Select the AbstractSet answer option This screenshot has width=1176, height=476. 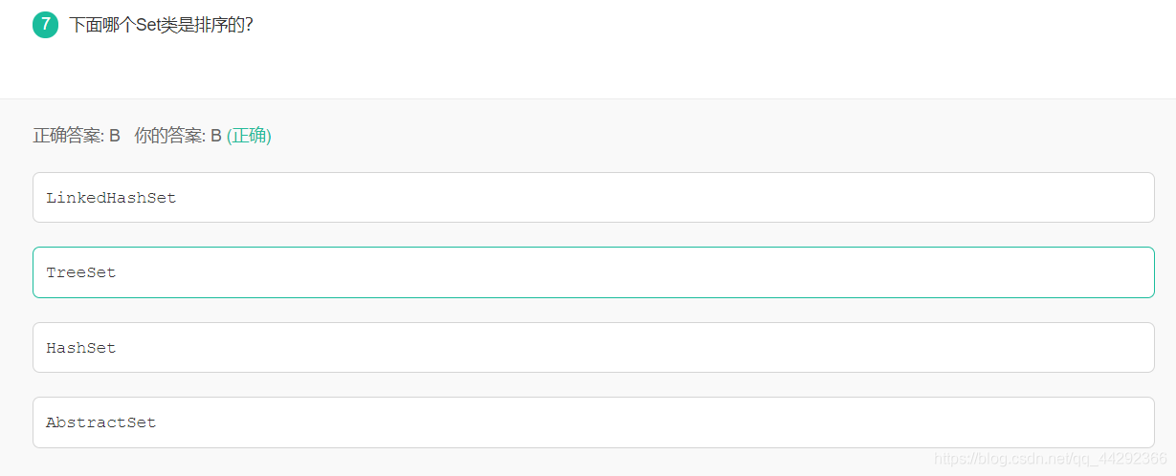pos(593,422)
